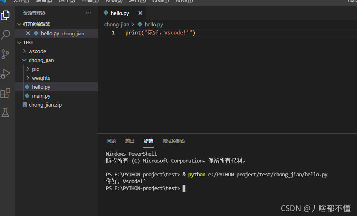The width and height of the screenshot is (357, 216).
Task: Click the terminal prompt cursor
Action: (184, 188)
